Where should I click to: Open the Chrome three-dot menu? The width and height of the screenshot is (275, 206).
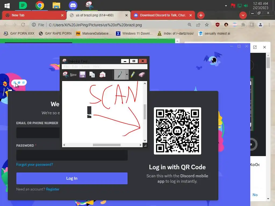coord(269,25)
